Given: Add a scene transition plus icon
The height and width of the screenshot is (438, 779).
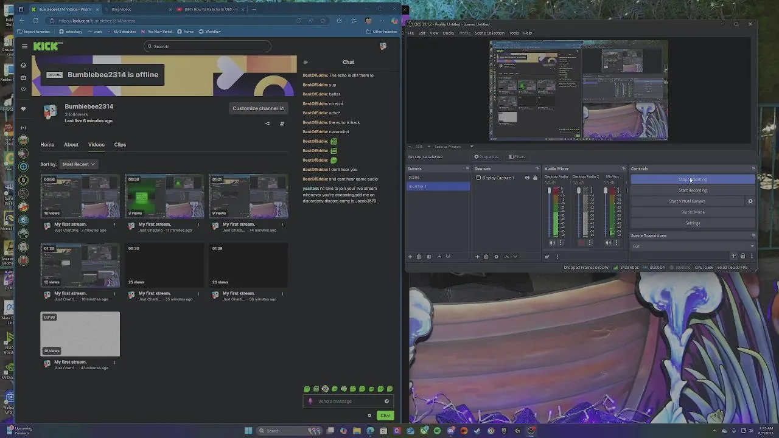Looking at the screenshot, I should pos(733,256).
